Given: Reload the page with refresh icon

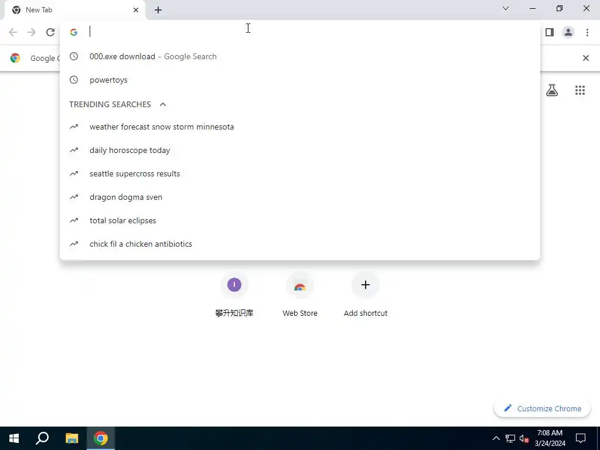Looking at the screenshot, I should click(50, 32).
